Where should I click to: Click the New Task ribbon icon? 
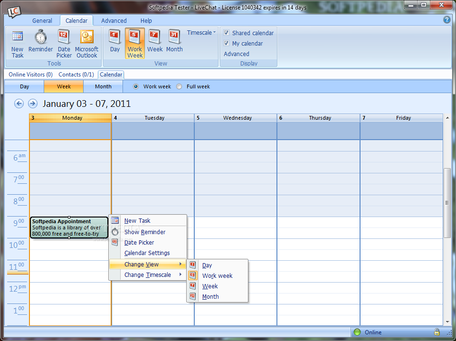18,44
